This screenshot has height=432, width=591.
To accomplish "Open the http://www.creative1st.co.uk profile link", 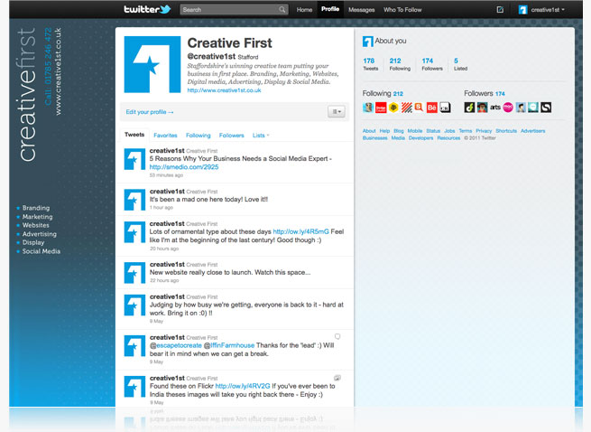I will coord(224,90).
